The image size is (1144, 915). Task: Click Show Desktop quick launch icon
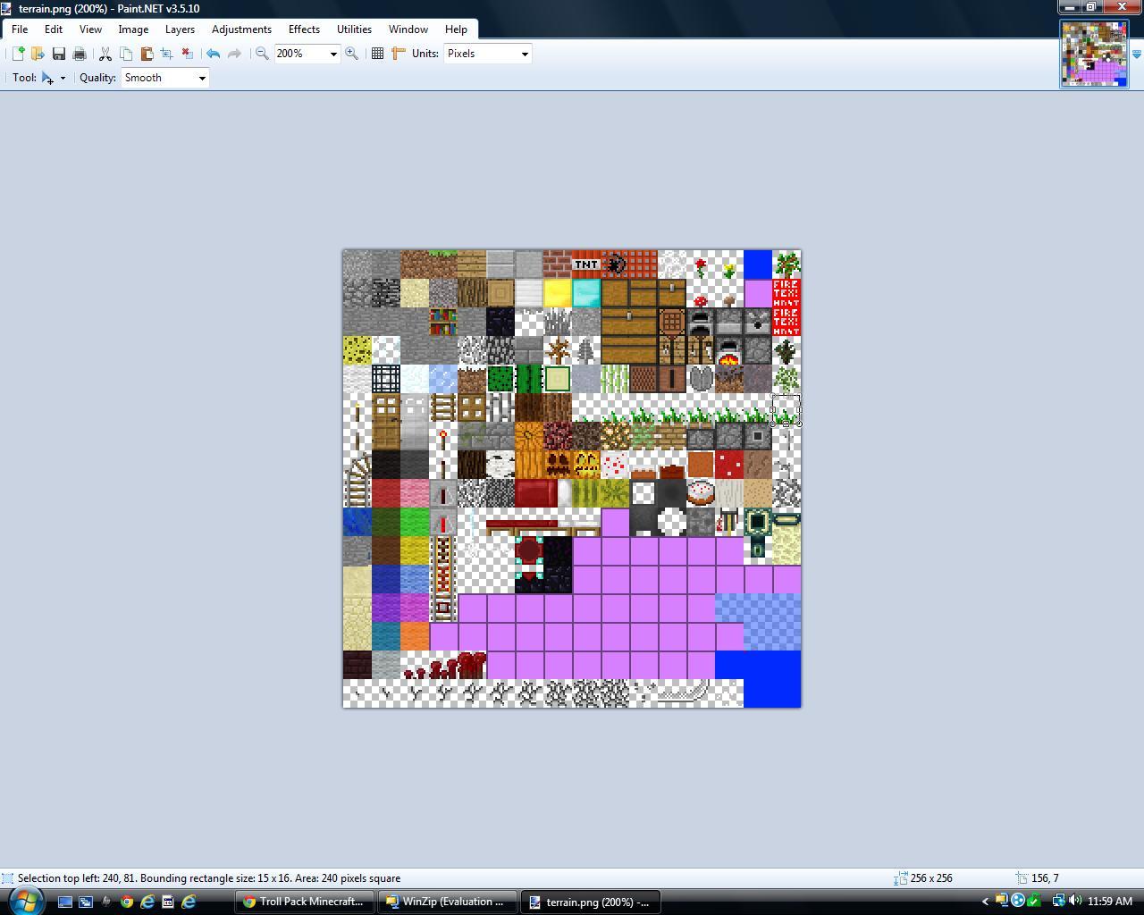point(65,902)
